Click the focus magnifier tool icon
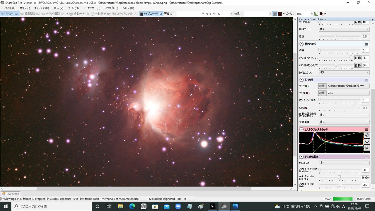The height and width of the screenshot is (211, 375). click(x=321, y=14)
